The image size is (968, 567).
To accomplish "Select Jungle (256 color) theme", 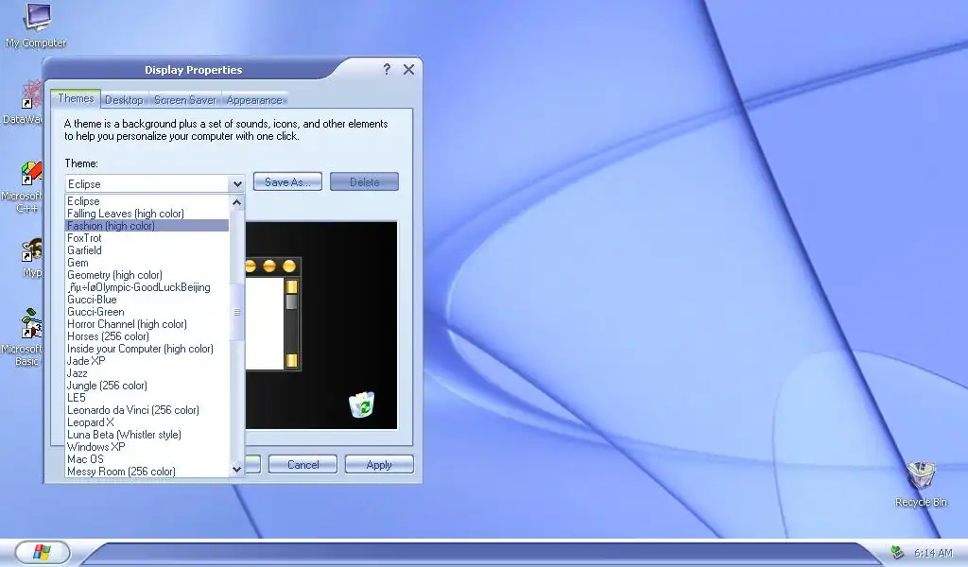I will 147,386.
